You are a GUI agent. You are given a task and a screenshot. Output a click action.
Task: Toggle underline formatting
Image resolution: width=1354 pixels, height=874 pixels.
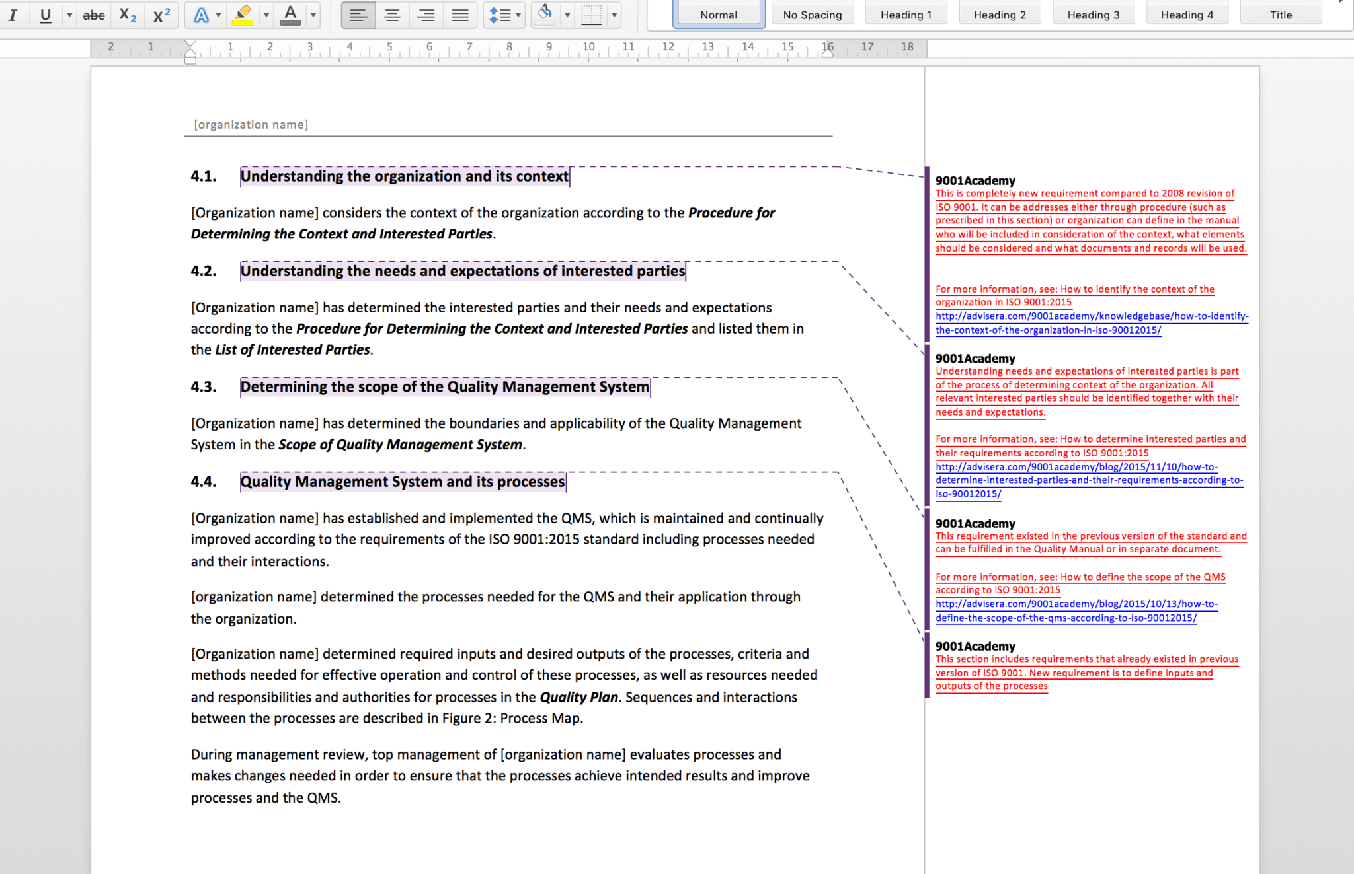[45, 15]
